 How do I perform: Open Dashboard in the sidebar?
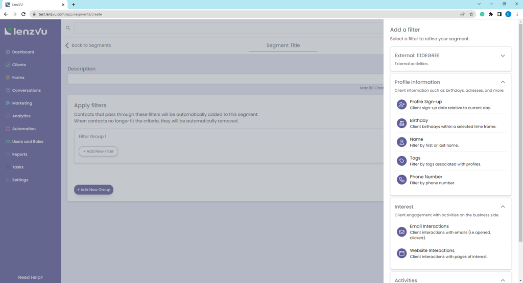23,52
